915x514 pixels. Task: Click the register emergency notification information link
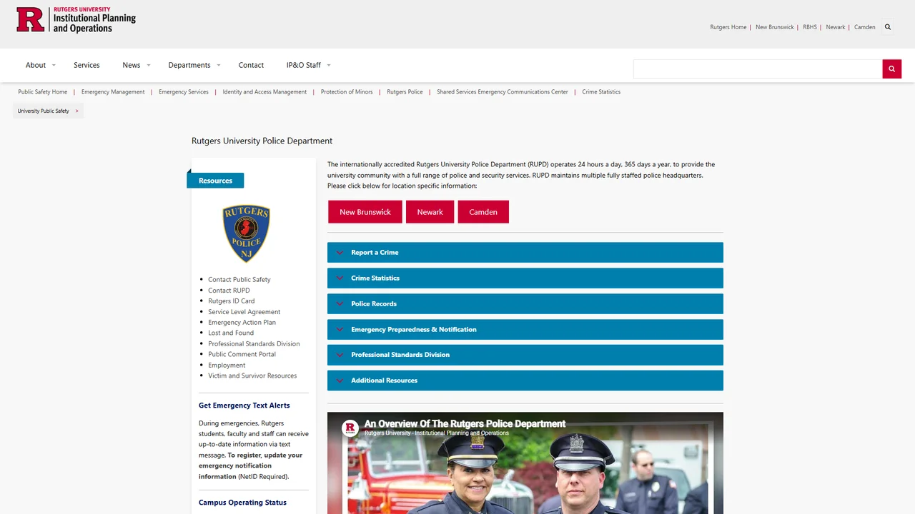coord(250,465)
